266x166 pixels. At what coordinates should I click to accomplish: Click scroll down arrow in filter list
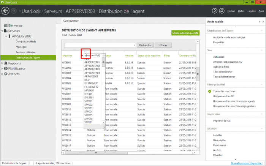click(103, 122)
